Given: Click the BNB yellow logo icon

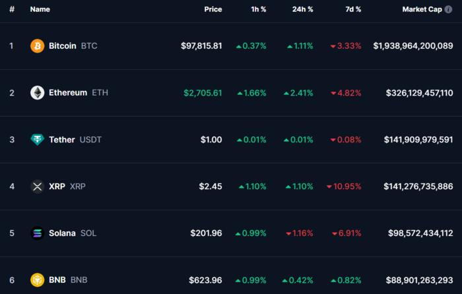Looking at the screenshot, I should [38, 280].
